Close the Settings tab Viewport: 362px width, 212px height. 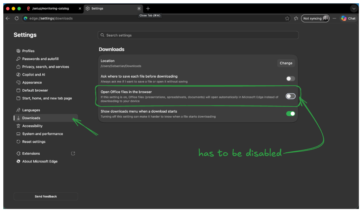coord(139,9)
